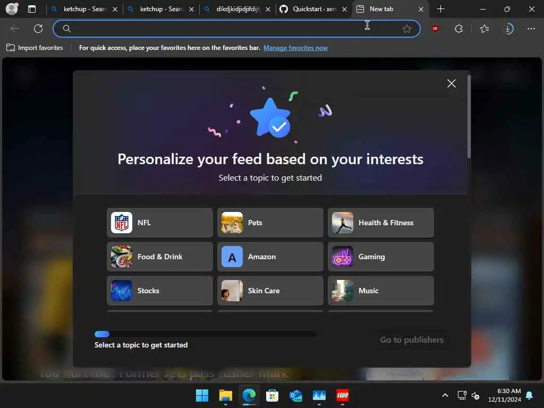544x408 pixels.
Task: Close the Quickstart tab
Action: (x=344, y=10)
